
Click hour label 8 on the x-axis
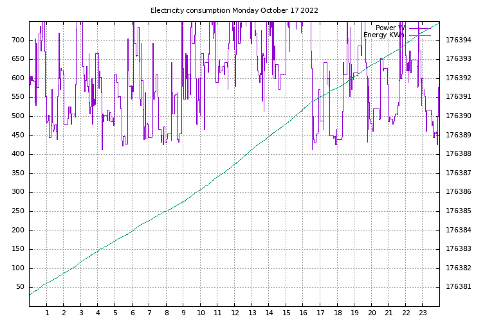click(167, 313)
